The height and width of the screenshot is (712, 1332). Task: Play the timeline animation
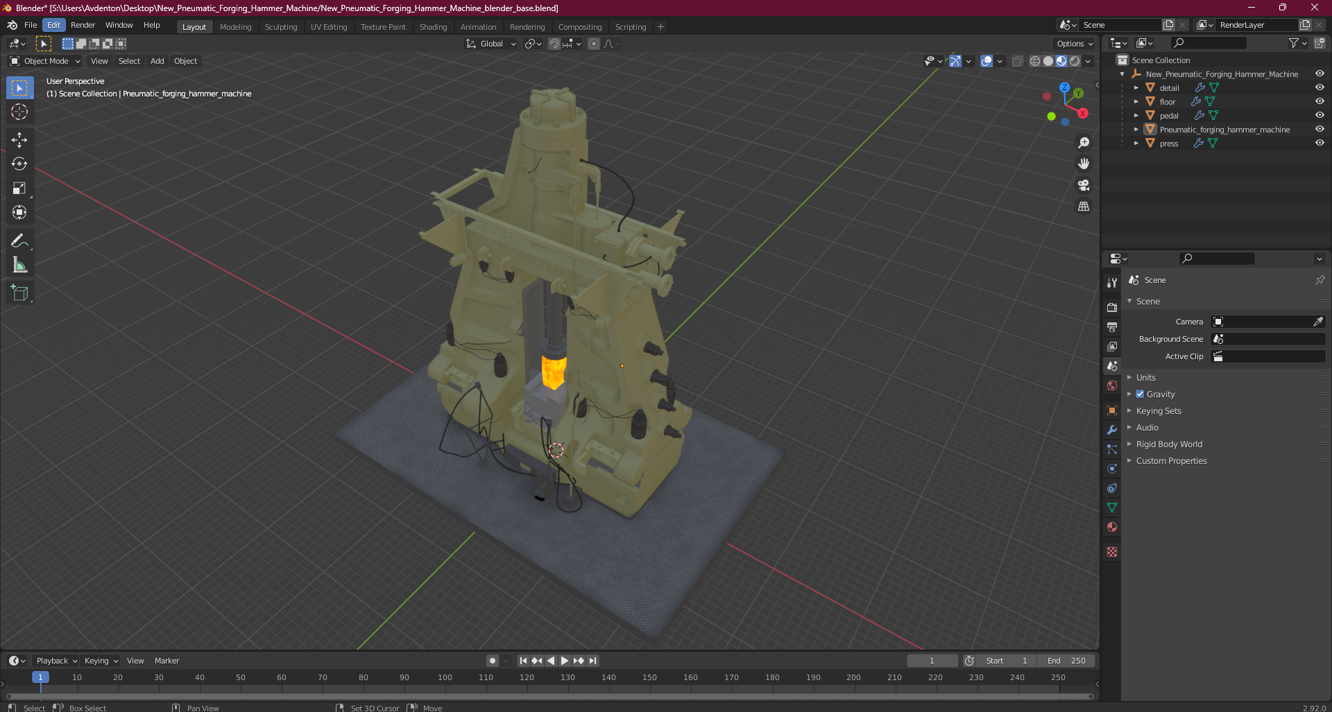[x=565, y=661]
